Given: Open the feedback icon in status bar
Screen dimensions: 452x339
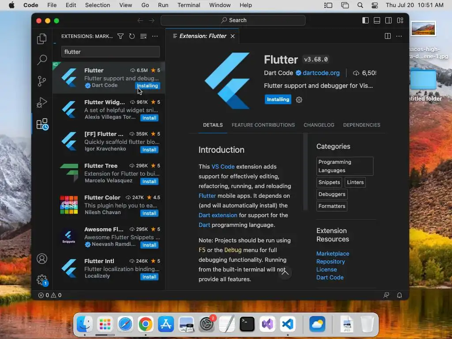Looking at the screenshot, I should coord(386,295).
